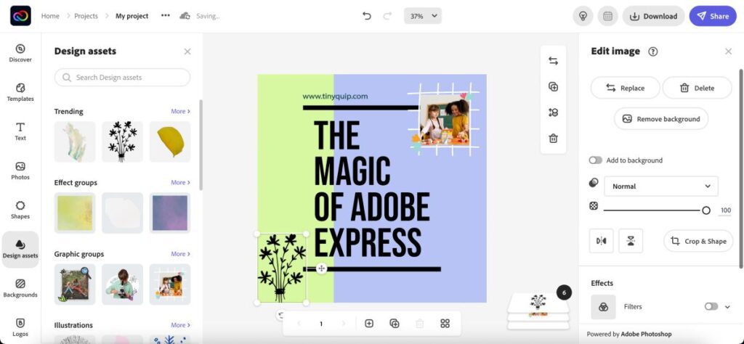Flip image vertically
The image size is (744, 344).
(631, 241)
